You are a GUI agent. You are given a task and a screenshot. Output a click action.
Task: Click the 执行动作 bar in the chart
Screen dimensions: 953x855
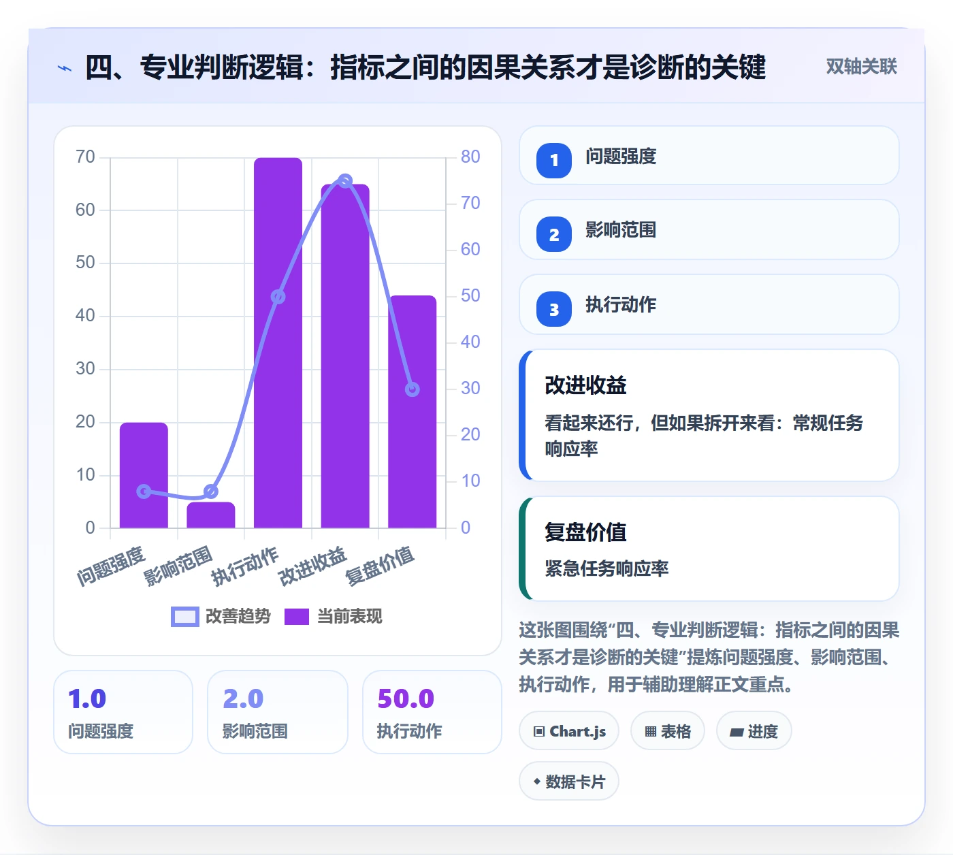pos(278,342)
